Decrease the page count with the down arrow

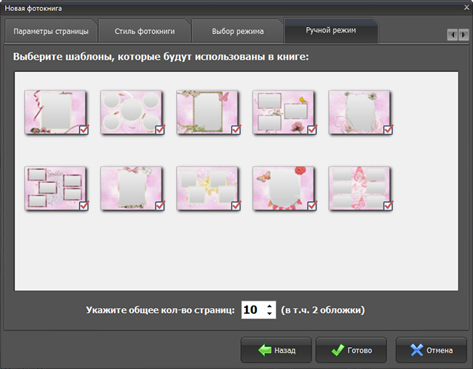coord(269,314)
